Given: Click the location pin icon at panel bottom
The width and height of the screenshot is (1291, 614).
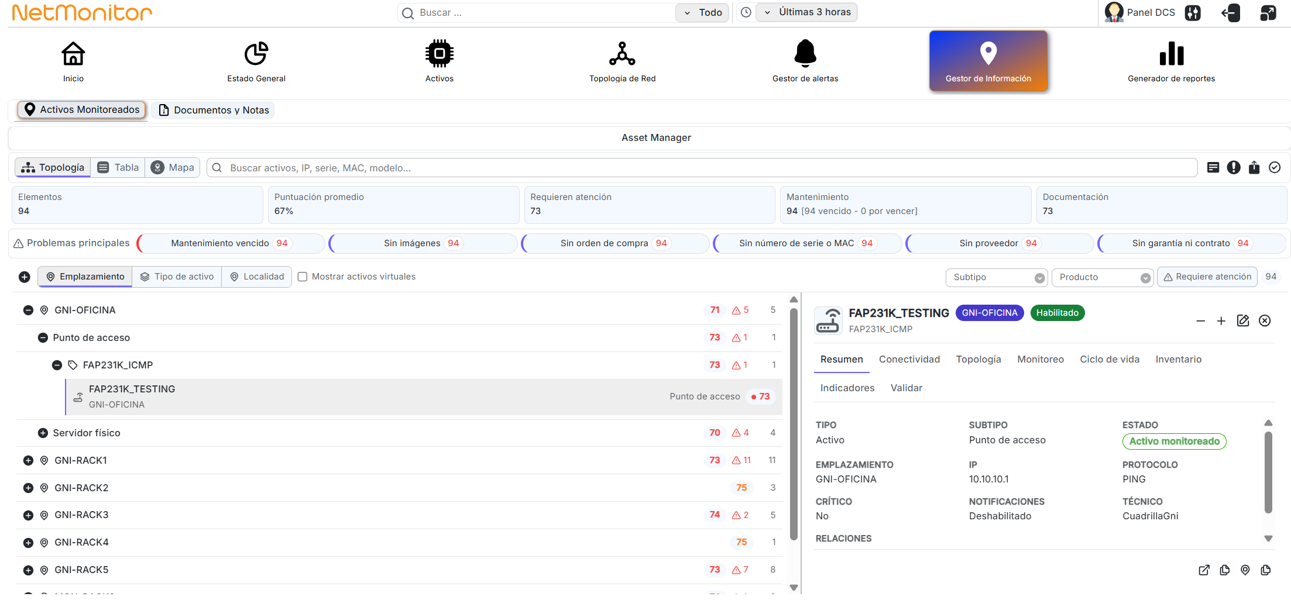Looking at the screenshot, I should click(1245, 570).
